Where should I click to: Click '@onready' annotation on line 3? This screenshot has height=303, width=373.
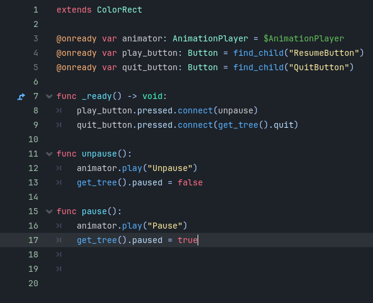(x=76, y=39)
